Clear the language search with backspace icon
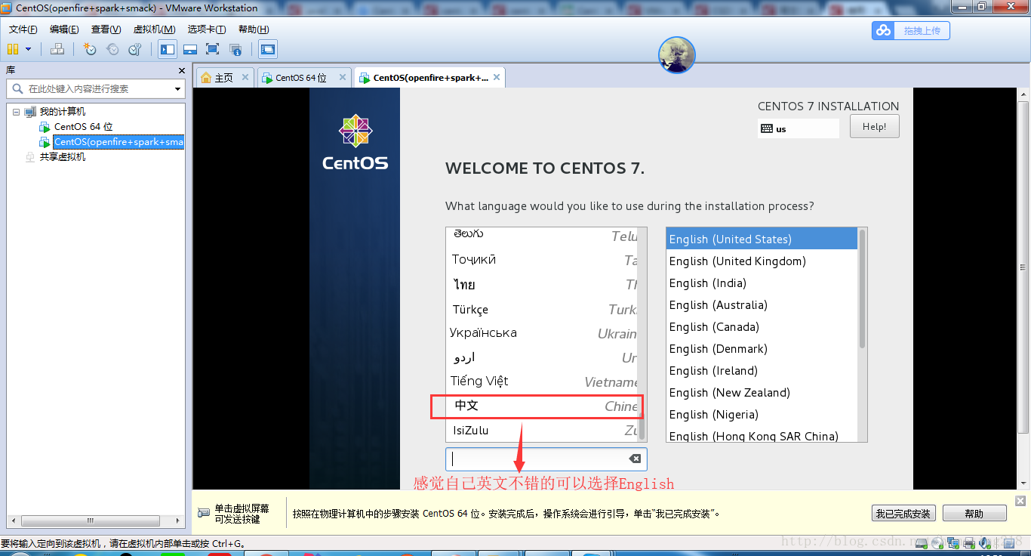The height and width of the screenshot is (556, 1031). 635,459
